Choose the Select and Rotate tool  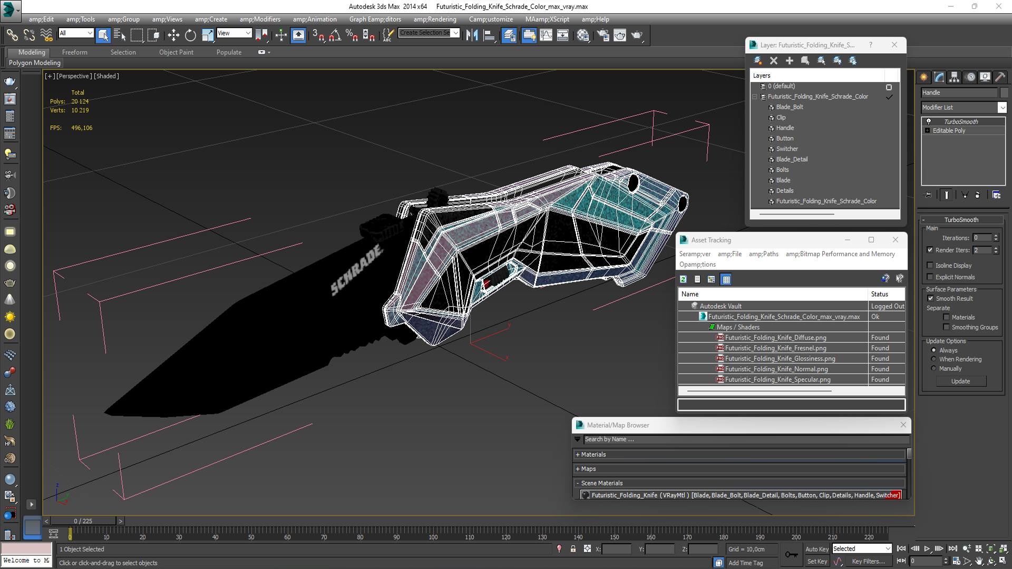click(x=190, y=35)
